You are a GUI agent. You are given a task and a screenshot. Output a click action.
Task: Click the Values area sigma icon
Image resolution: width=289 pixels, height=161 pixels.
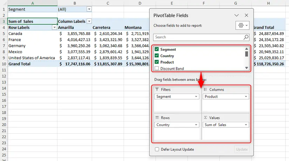(x=206, y=118)
